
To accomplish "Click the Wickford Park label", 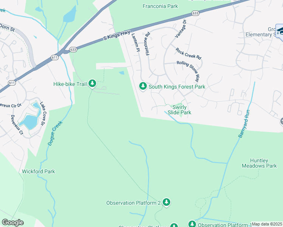I will point(39,171).
